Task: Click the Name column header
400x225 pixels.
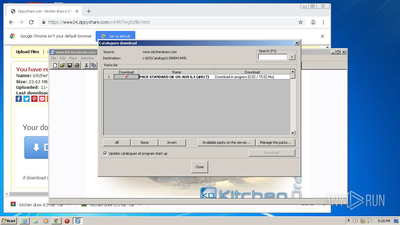Action: (x=177, y=72)
